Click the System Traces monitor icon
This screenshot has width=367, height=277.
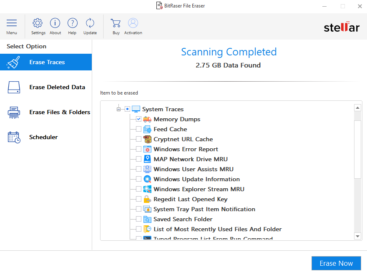[x=136, y=109]
